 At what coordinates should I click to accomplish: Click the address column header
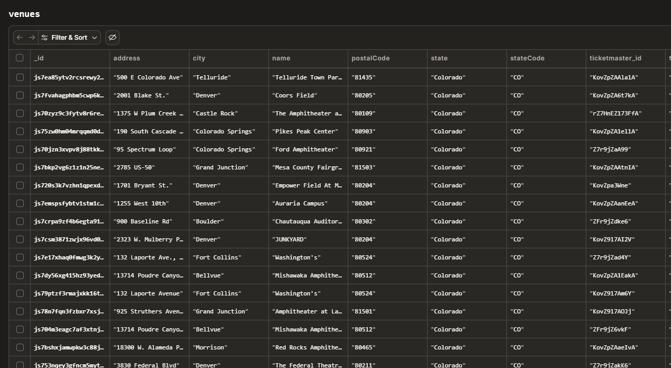tap(149, 58)
